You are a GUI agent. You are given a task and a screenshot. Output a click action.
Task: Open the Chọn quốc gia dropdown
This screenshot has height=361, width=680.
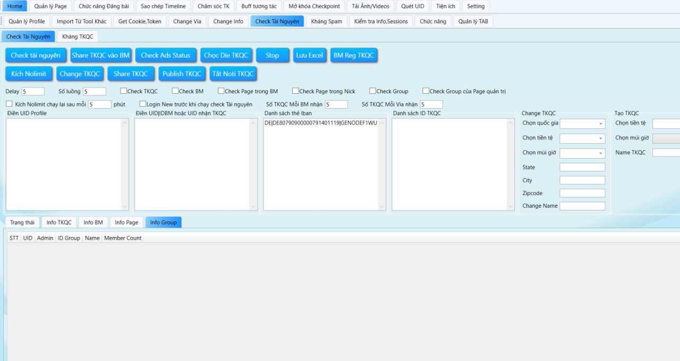[x=582, y=124]
